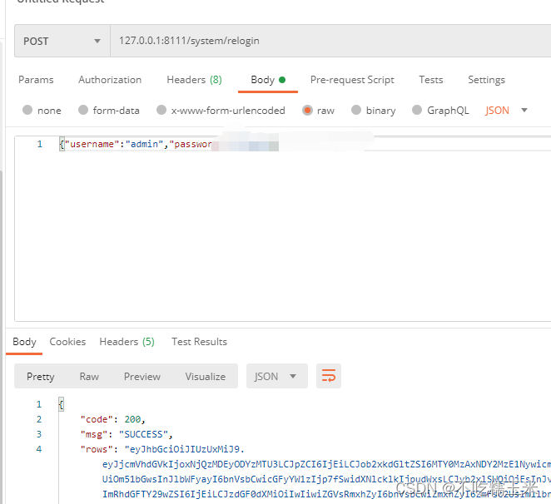
Task: Click inside the request body editor
Action: pyautogui.click(x=283, y=228)
